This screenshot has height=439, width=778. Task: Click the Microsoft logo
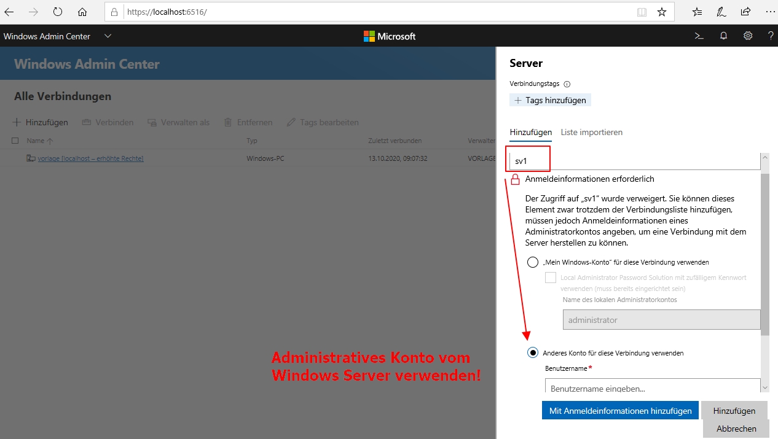click(390, 36)
